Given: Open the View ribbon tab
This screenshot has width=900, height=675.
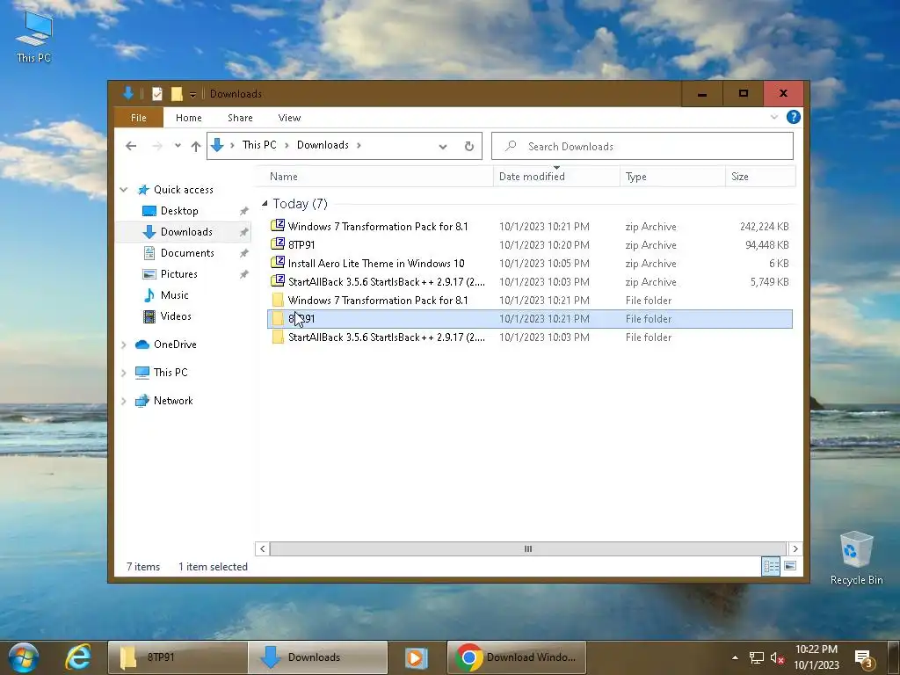Looking at the screenshot, I should tap(289, 118).
